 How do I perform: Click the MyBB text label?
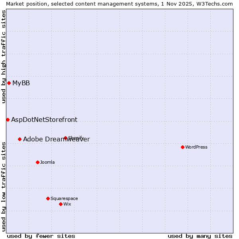tap(21, 83)
